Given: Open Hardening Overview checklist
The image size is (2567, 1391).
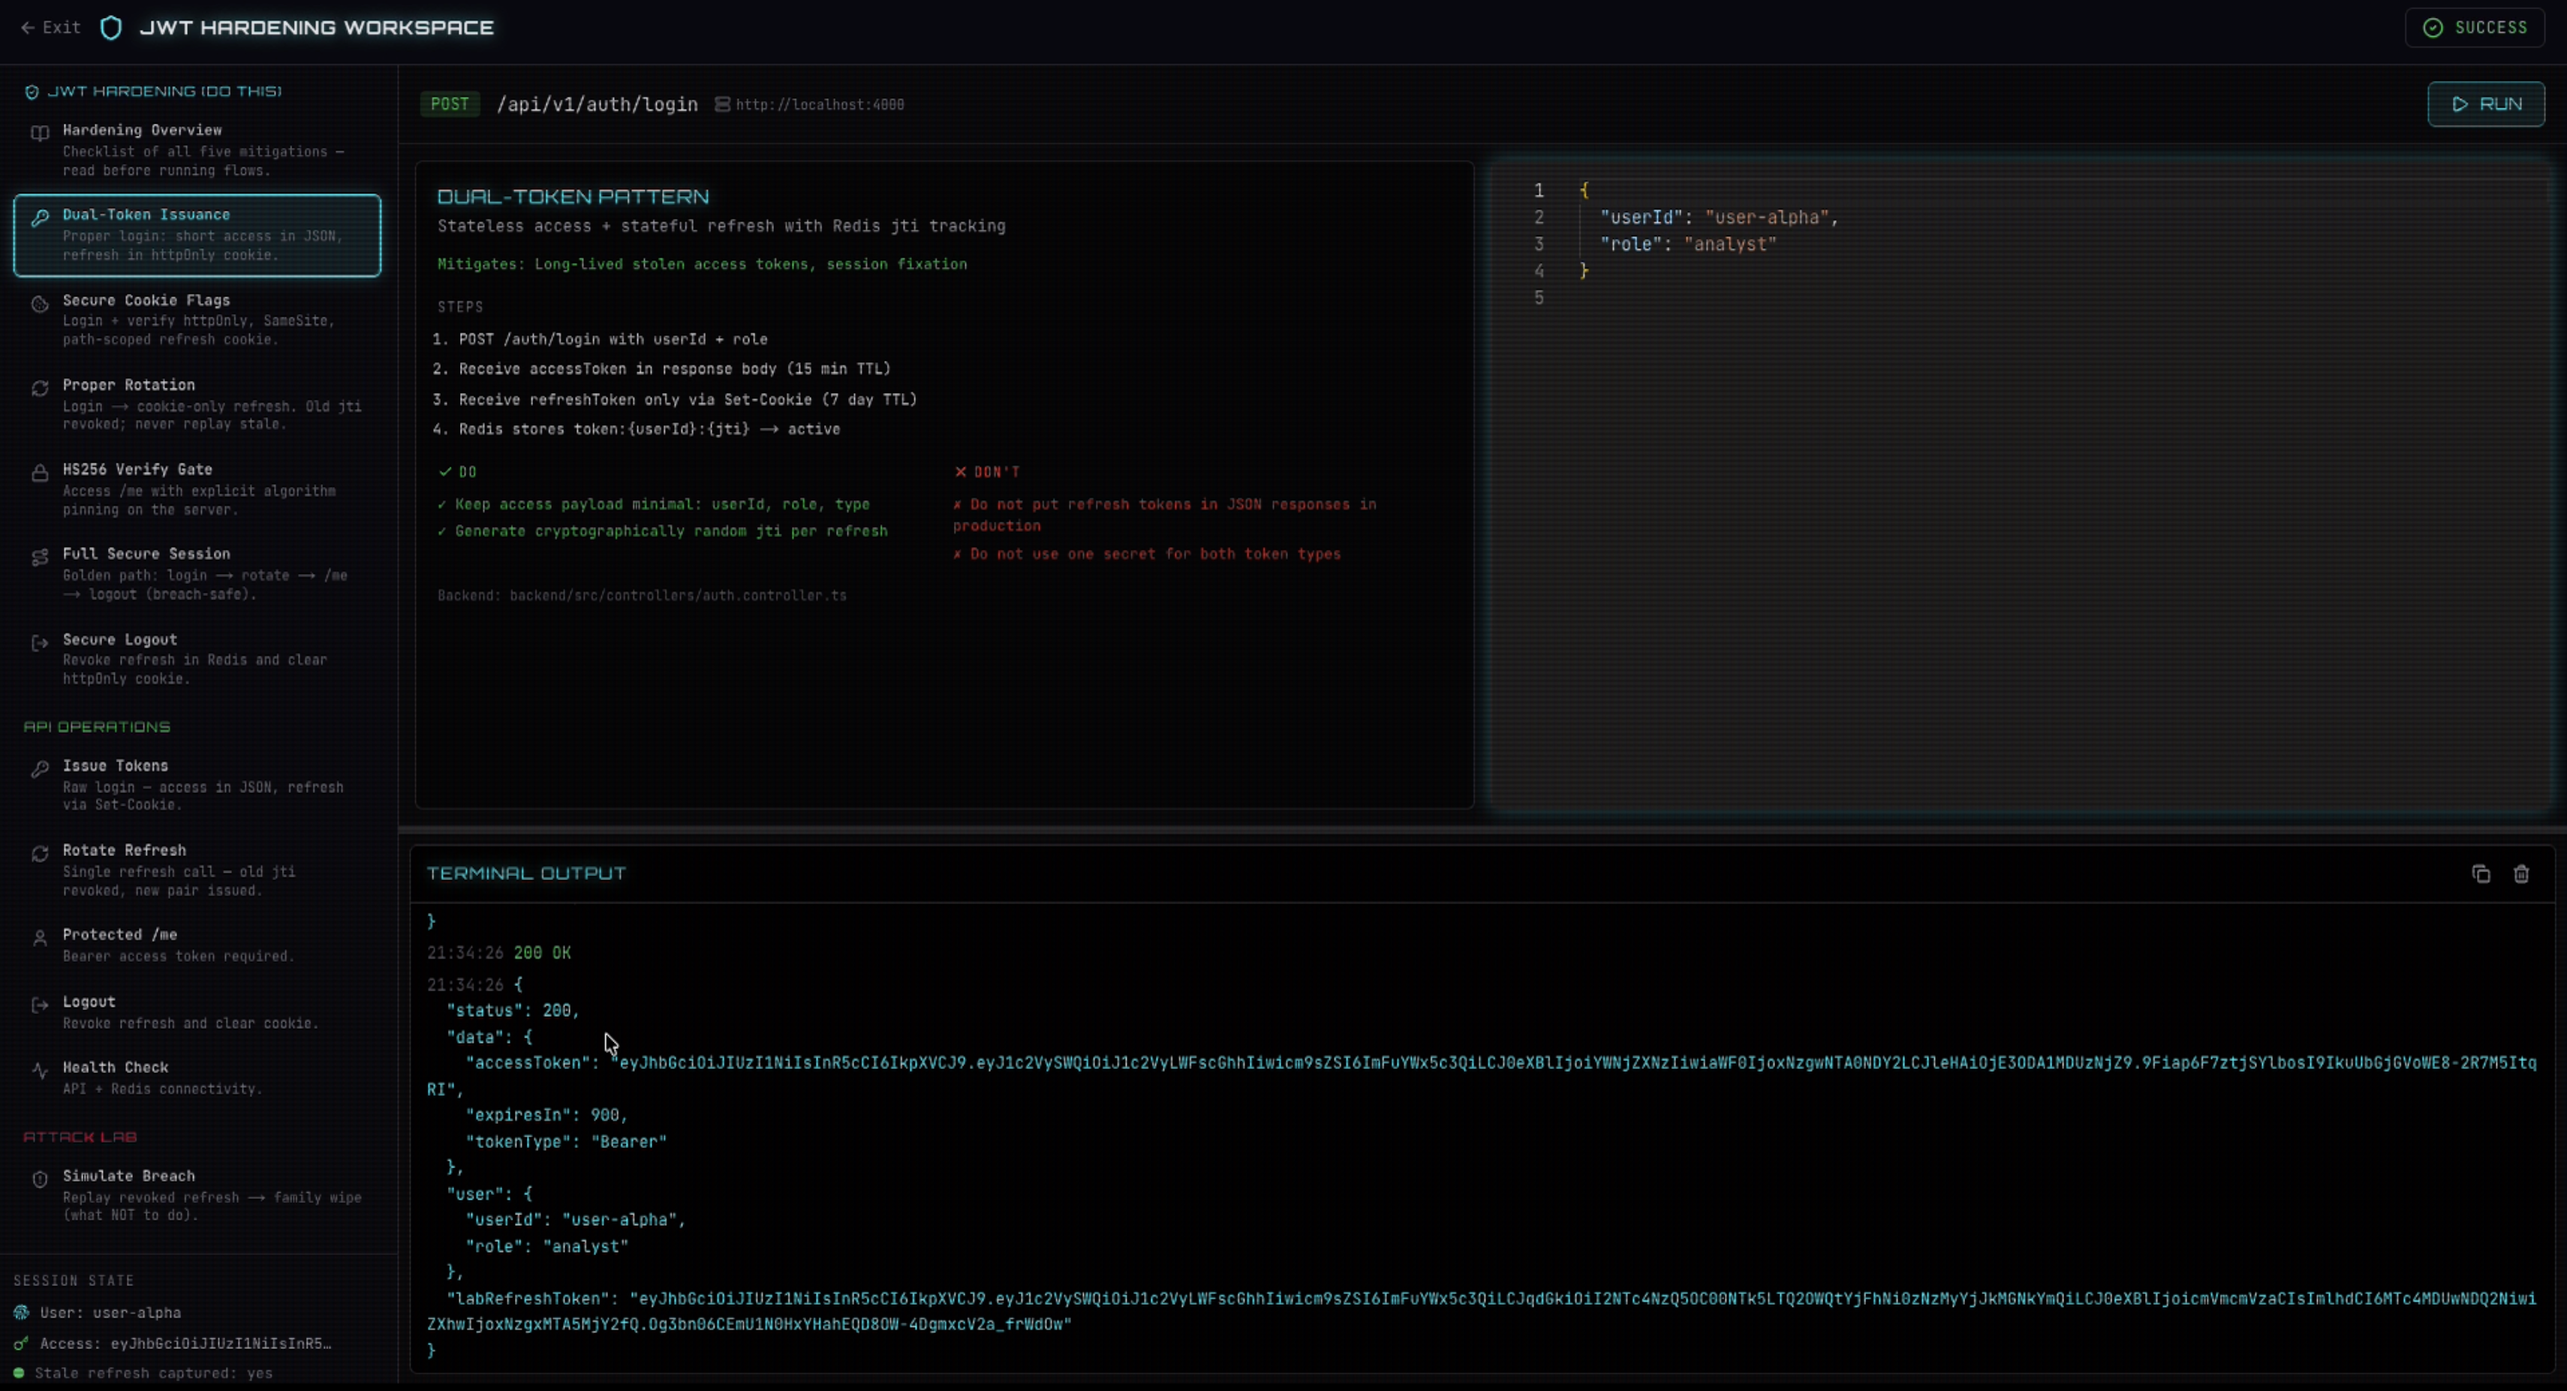Looking at the screenshot, I should point(197,149).
